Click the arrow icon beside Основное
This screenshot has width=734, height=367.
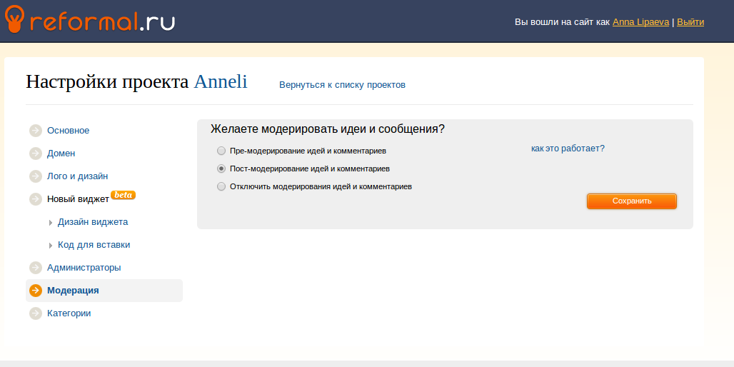coord(36,131)
